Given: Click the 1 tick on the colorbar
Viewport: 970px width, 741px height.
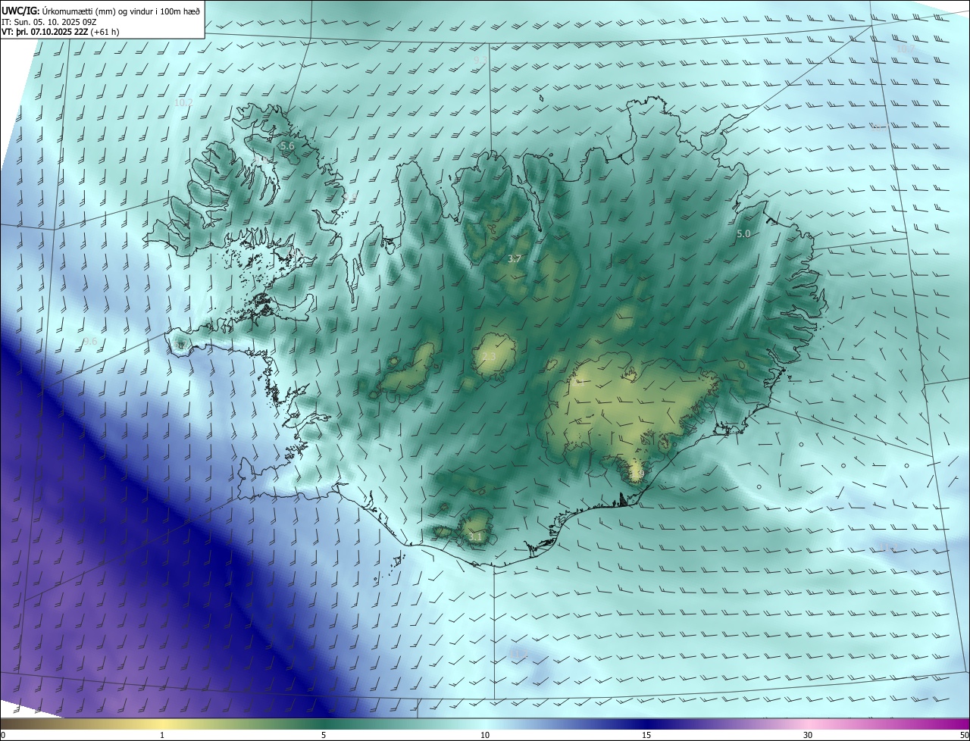Looking at the screenshot, I should (x=162, y=735).
